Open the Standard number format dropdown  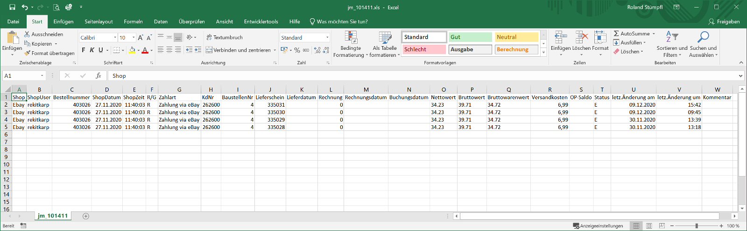(327, 37)
